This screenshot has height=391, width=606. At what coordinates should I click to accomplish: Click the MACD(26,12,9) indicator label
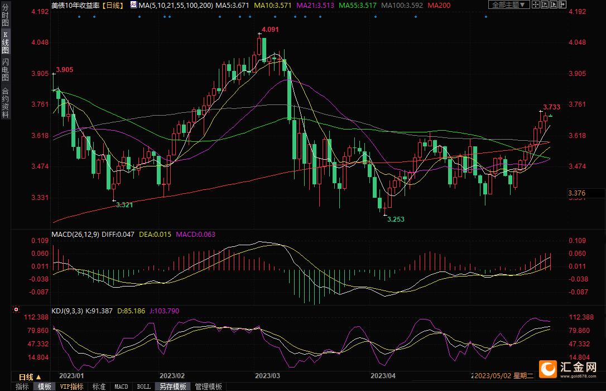pyautogui.click(x=75, y=235)
